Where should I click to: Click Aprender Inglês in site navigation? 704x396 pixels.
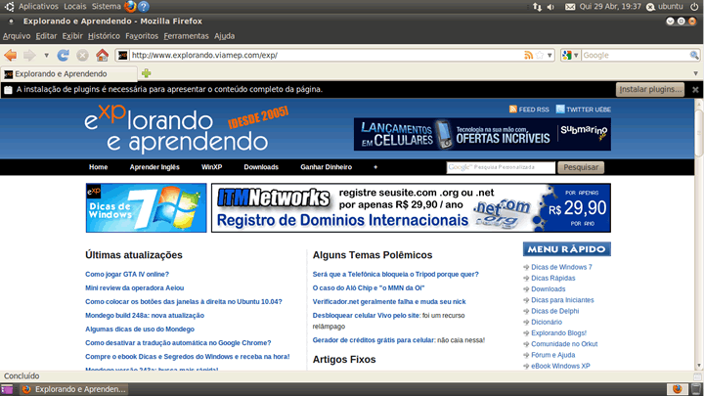[154, 167]
